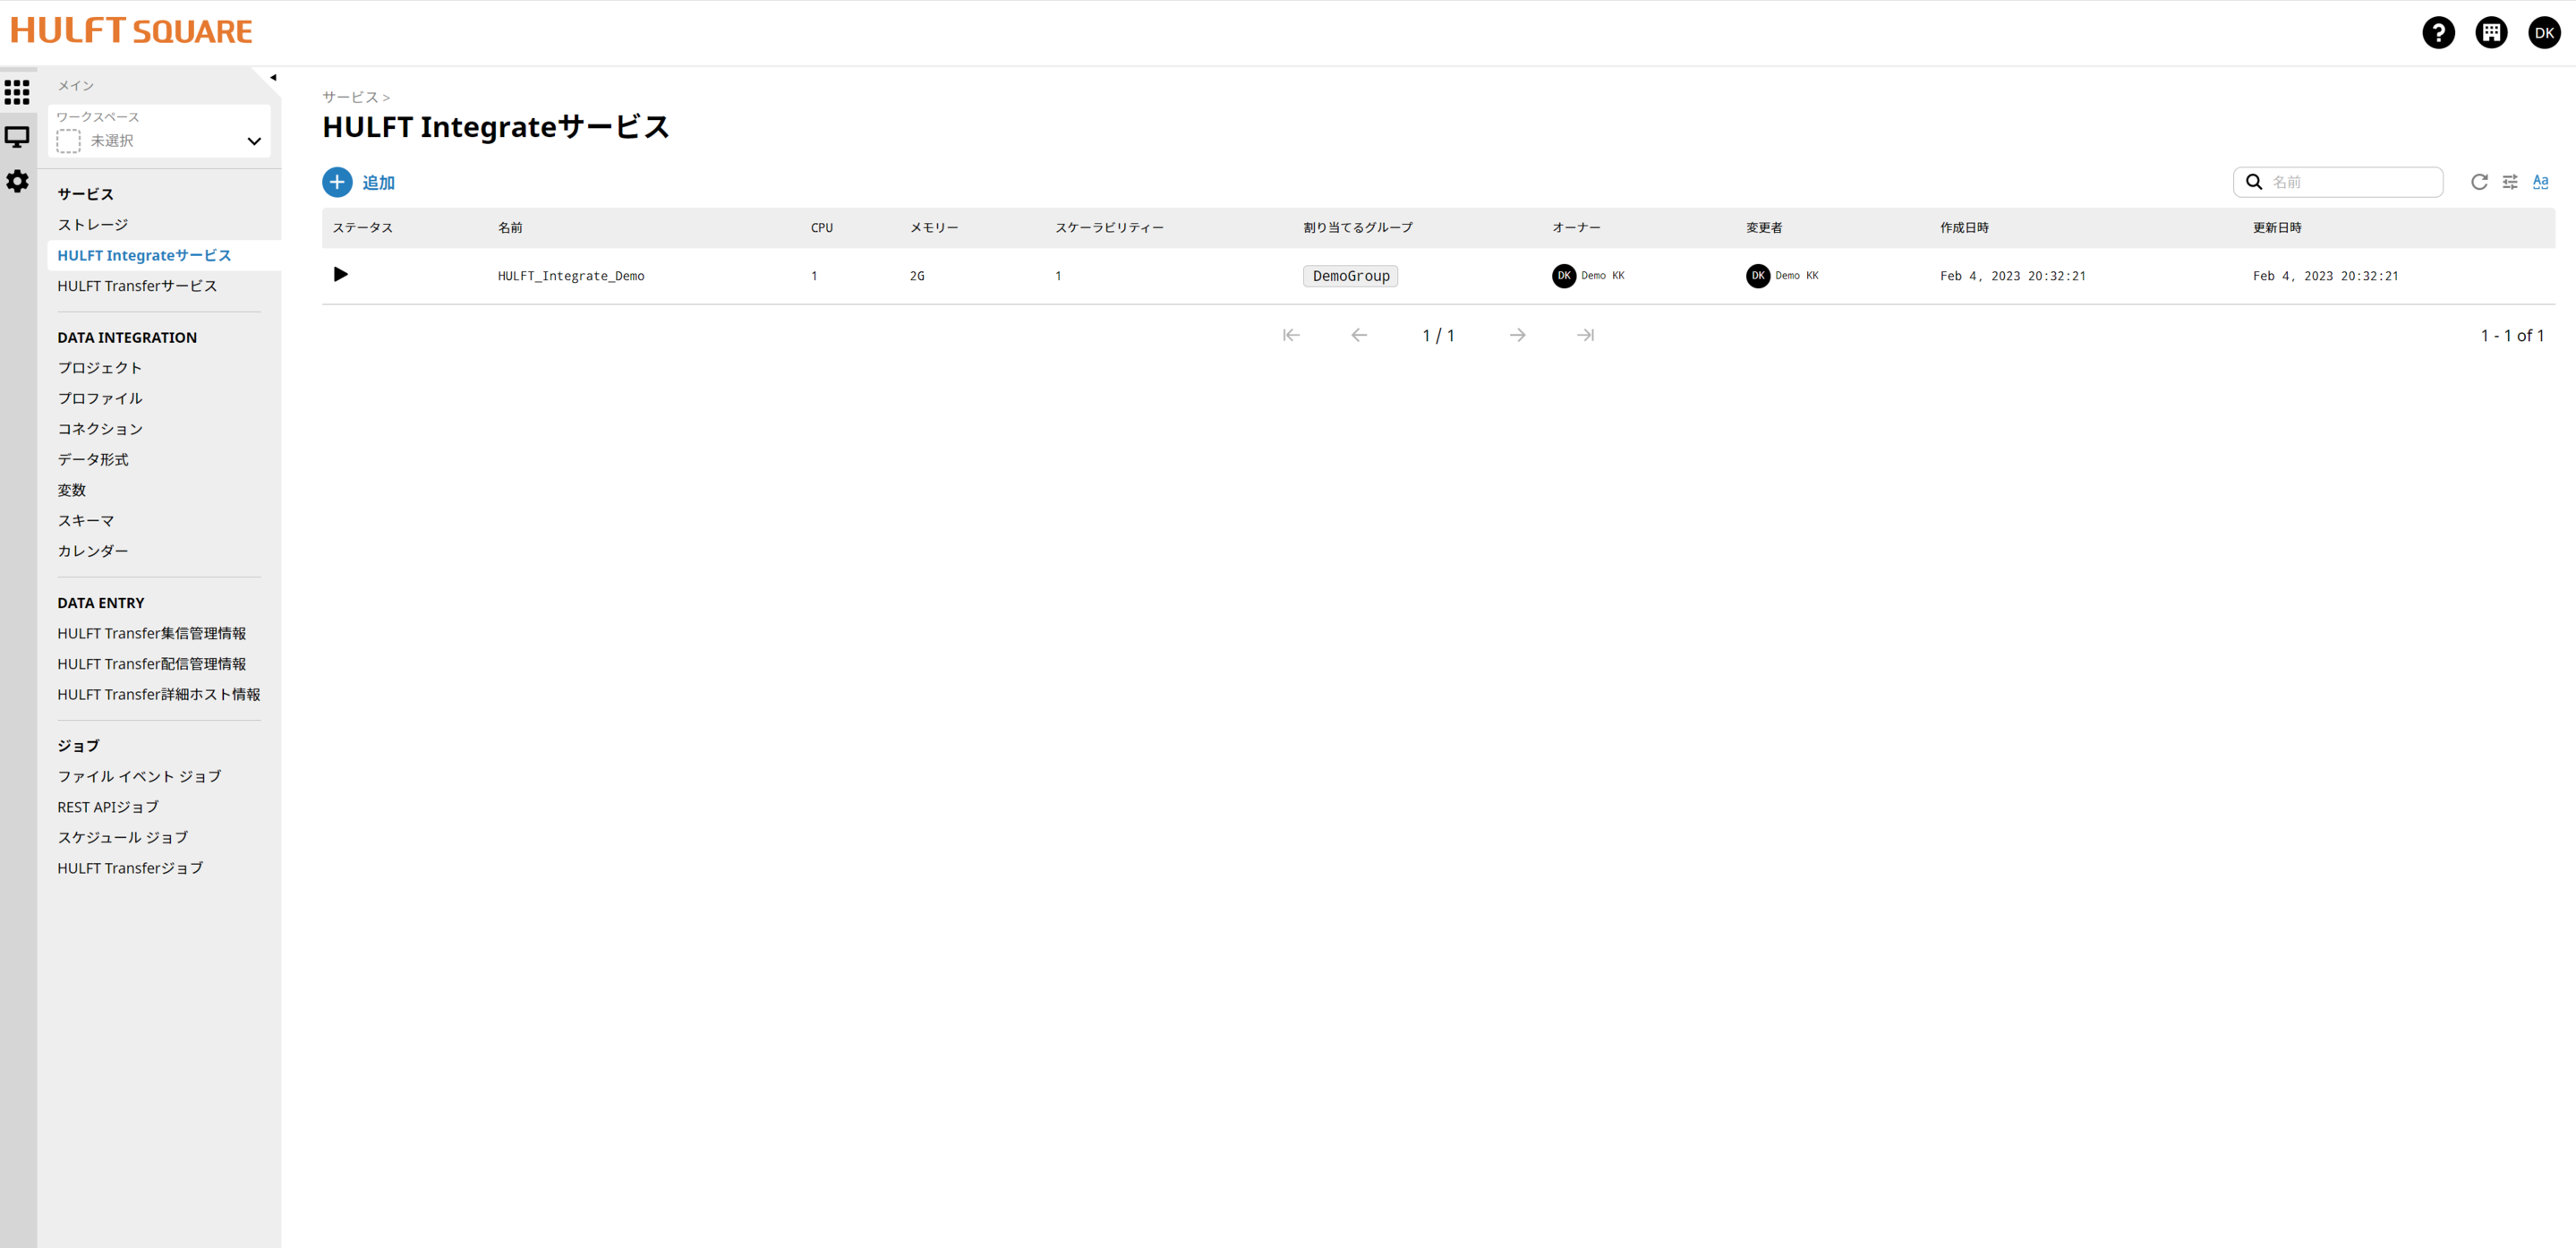The image size is (2576, 1248).
Task: Click the CPU column header
Action: click(x=821, y=228)
